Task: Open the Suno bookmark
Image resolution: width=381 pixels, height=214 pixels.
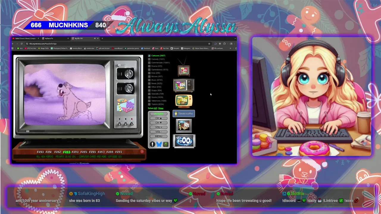Action: pos(155,48)
